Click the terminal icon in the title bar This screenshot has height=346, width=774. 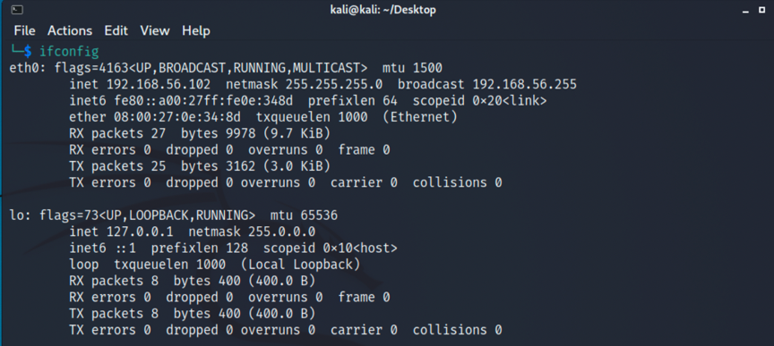pyautogui.click(x=17, y=10)
